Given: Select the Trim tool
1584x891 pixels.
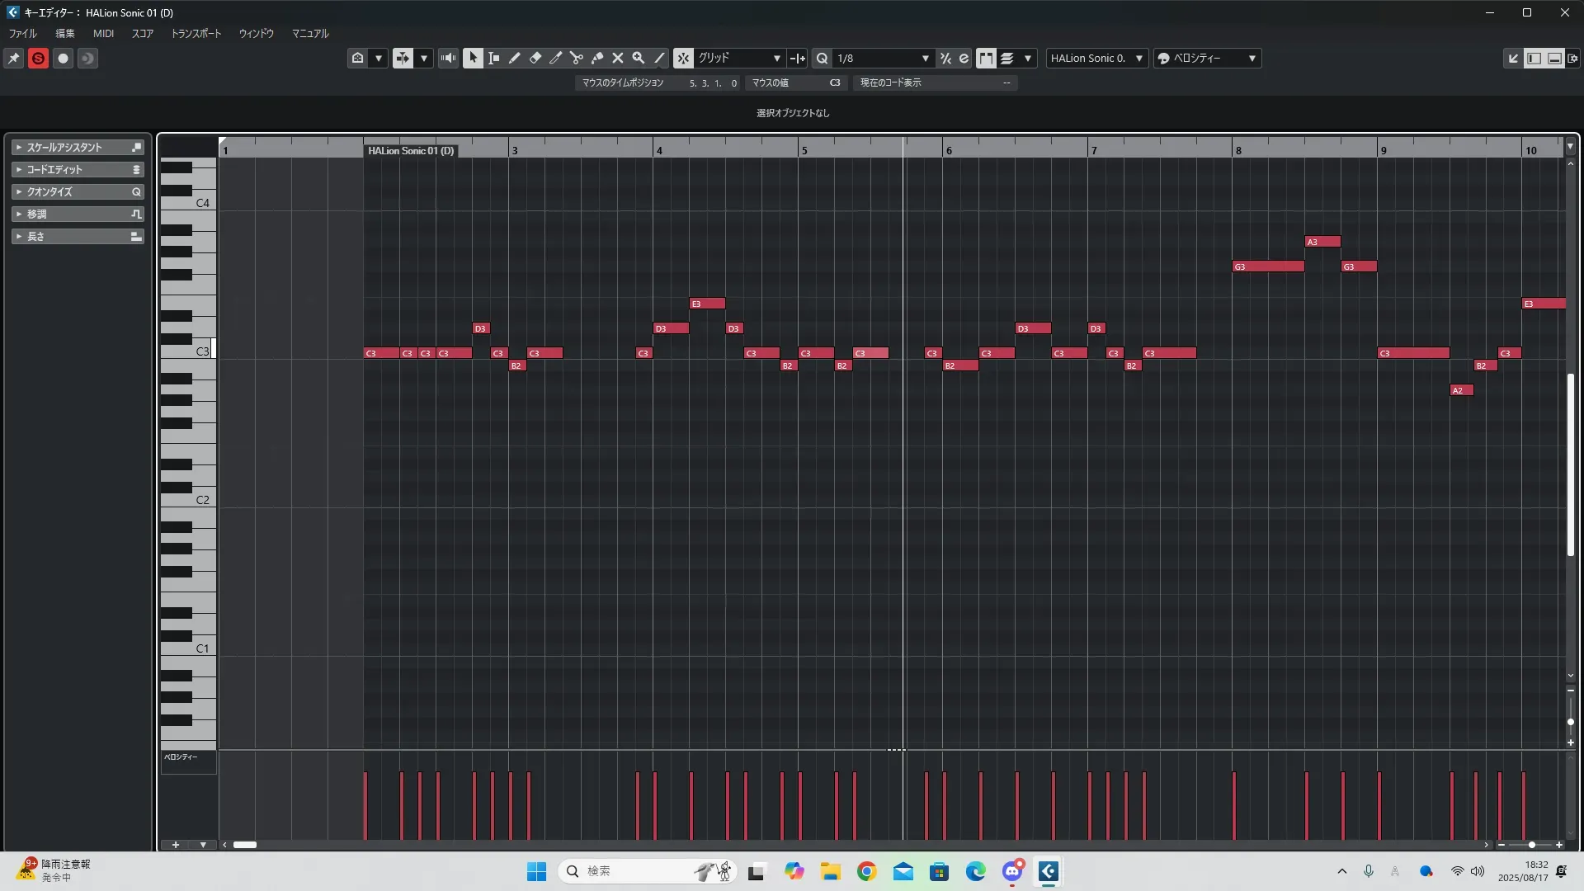Looking at the screenshot, I should tap(555, 58).
